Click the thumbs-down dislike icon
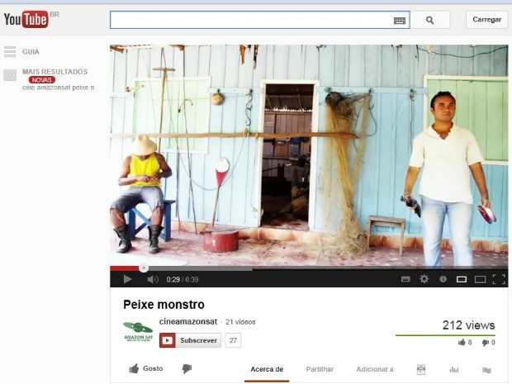Screen dimensions: 512x384 (187, 369)
